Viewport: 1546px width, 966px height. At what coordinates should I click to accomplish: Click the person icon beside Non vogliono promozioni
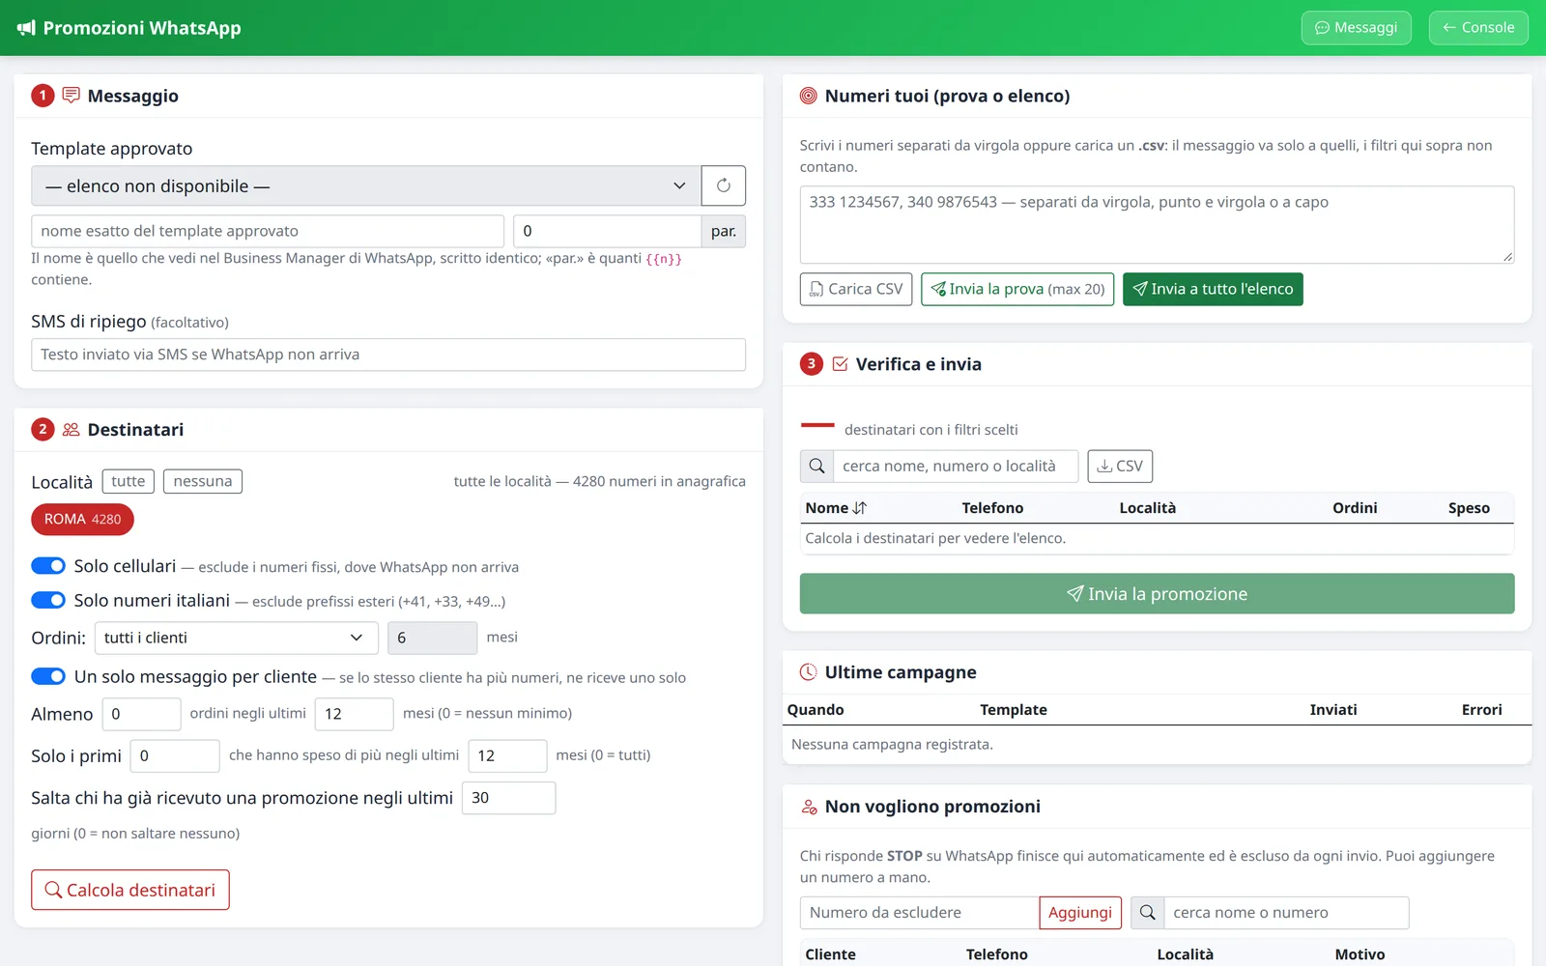click(x=809, y=807)
